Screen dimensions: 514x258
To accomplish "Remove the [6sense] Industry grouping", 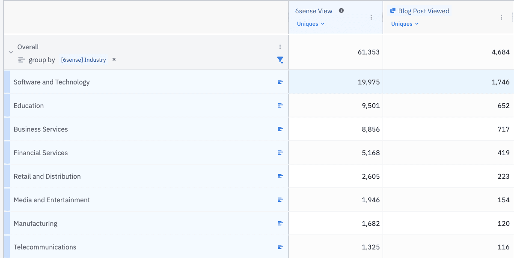I will (x=114, y=60).
